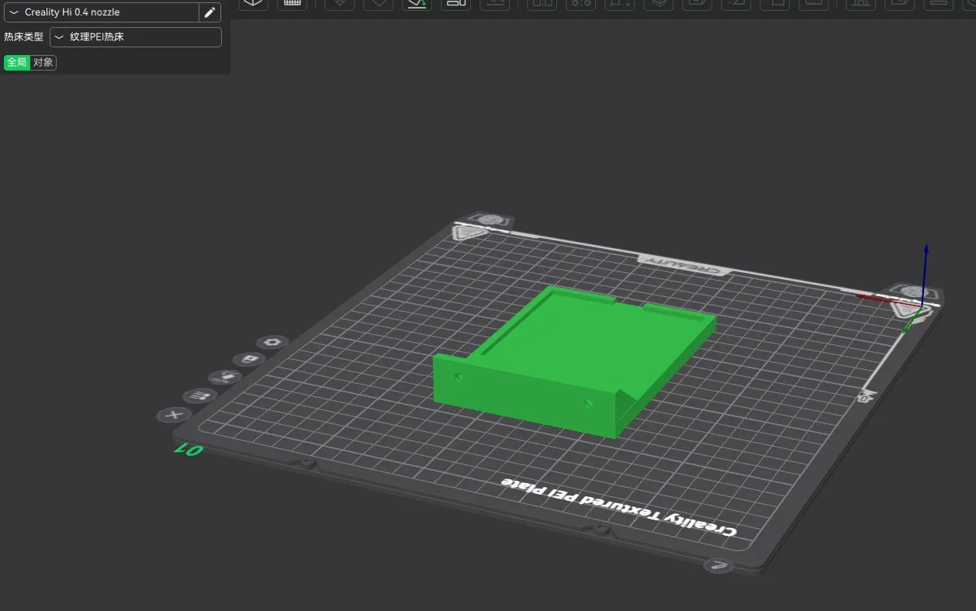Click the cube add-model icon in top toolbar

click(253, 4)
